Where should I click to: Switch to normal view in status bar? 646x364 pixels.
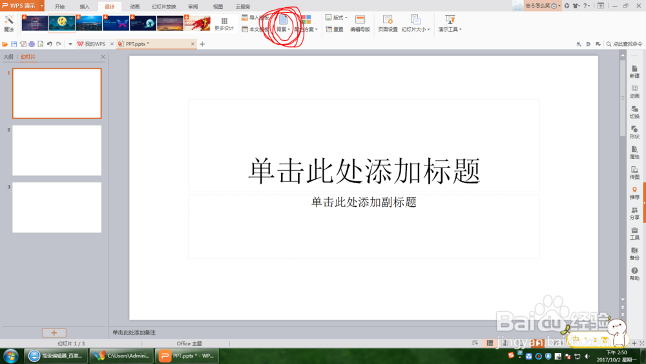pyautogui.click(x=490, y=343)
